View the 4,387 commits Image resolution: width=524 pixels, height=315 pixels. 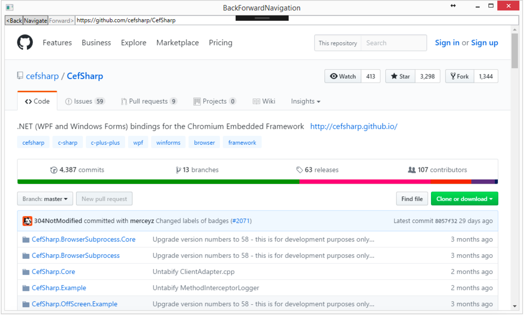[x=77, y=170]
